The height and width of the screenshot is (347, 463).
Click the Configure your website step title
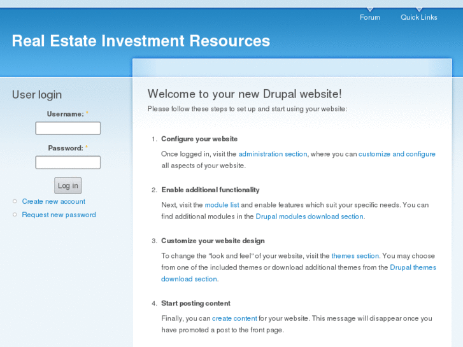coord(199,139)
